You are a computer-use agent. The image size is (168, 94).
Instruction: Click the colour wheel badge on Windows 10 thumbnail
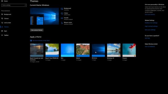point(119,56)
